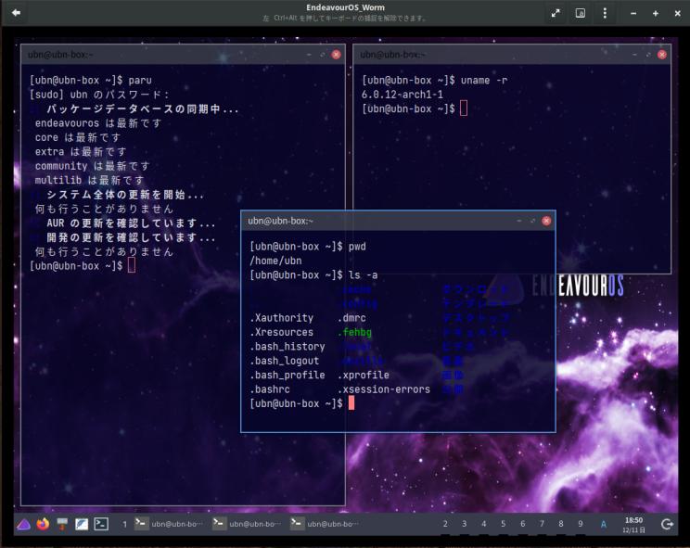
Task: Close the paru terminal window
Action: [x=337, y=55]
